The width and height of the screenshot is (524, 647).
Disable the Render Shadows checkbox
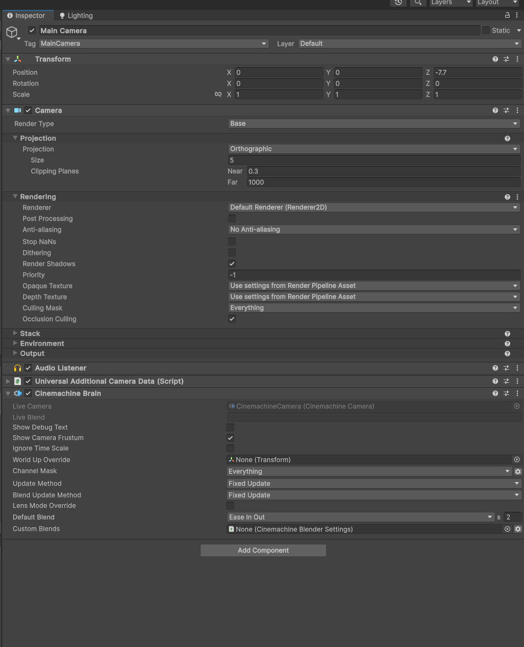(231, 264)
